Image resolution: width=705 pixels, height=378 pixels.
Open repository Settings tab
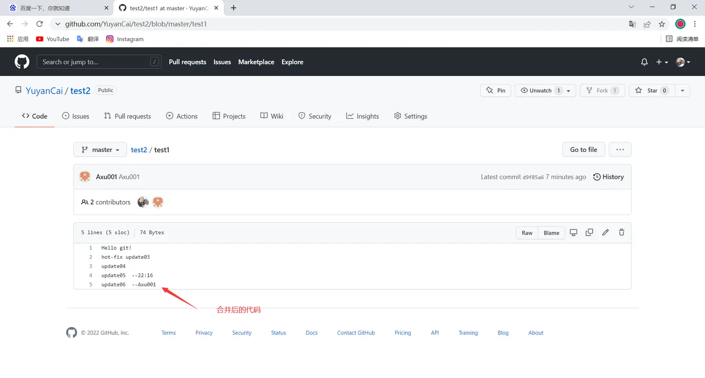(x=410, y=116)
